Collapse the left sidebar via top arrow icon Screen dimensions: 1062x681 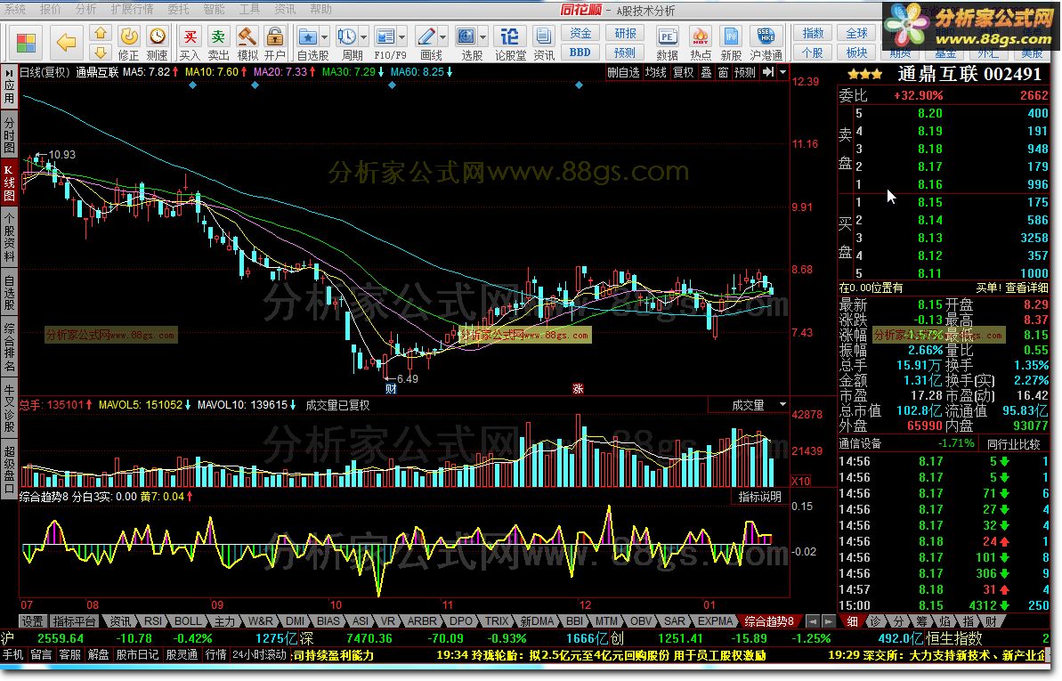10,72
